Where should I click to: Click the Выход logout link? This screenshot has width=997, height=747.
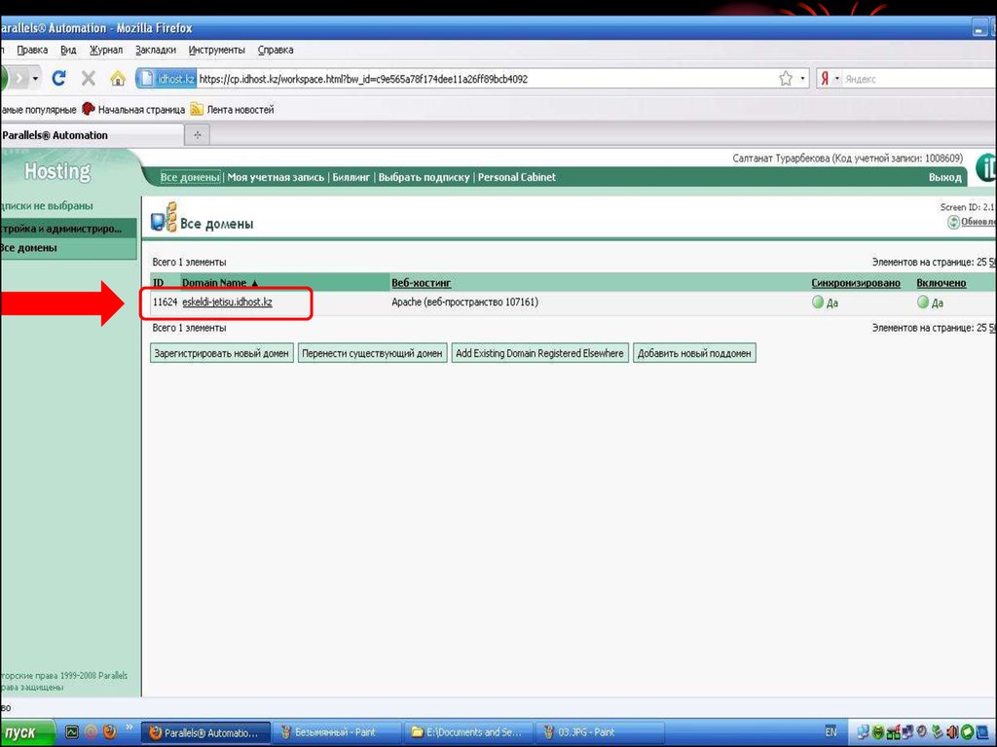click(944, 178)
